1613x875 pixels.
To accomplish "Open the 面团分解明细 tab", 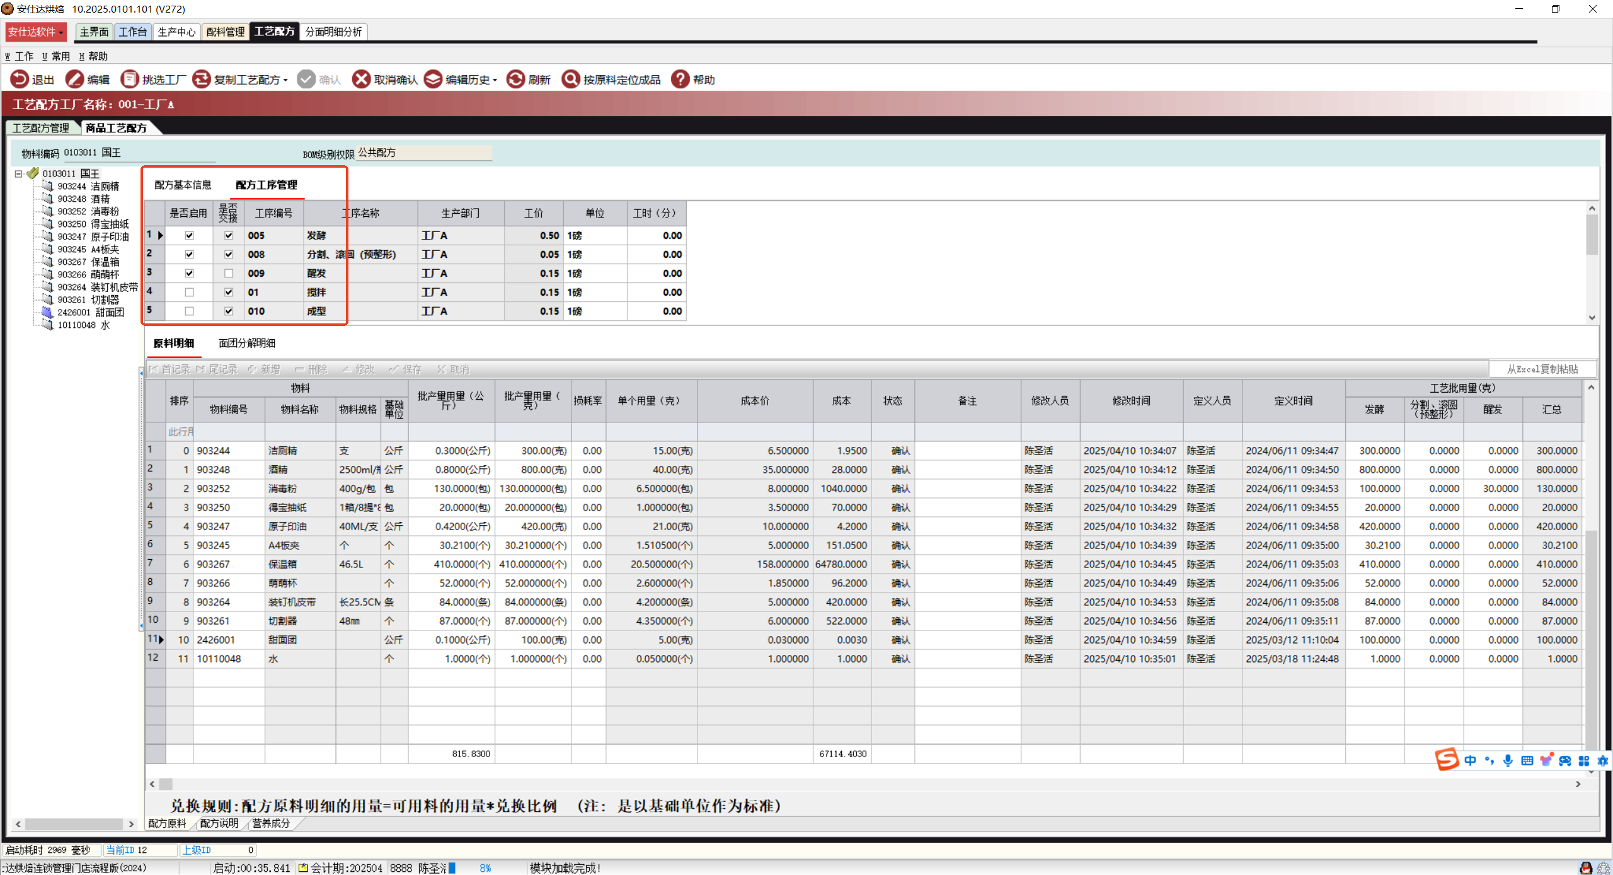I will 246,343.
